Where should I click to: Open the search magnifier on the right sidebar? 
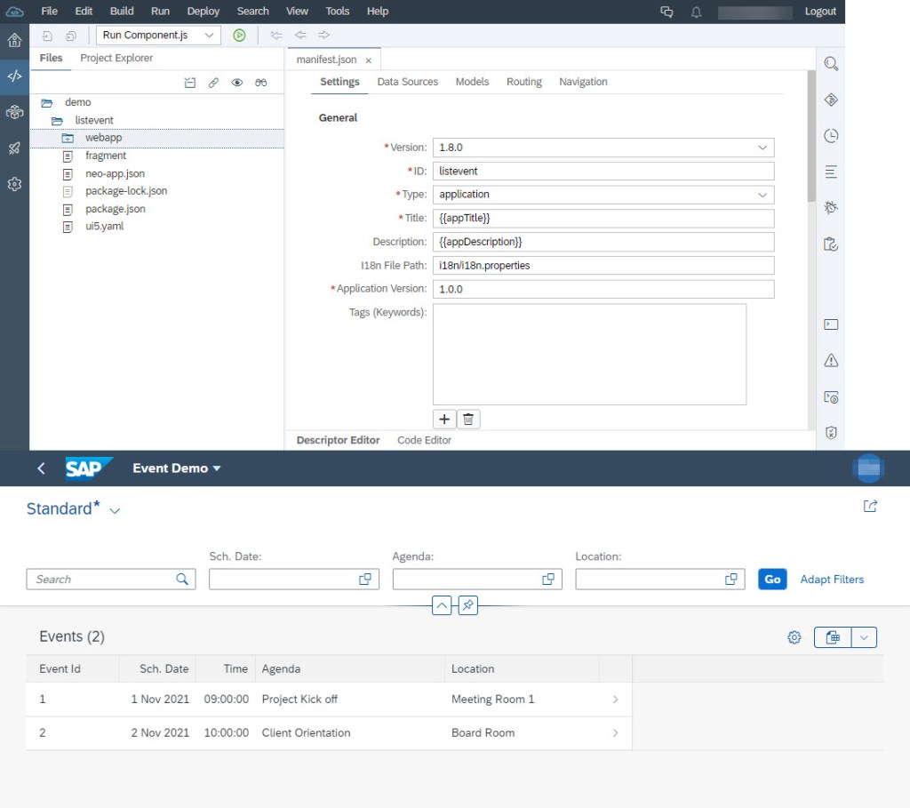click(x=830, y=63)
